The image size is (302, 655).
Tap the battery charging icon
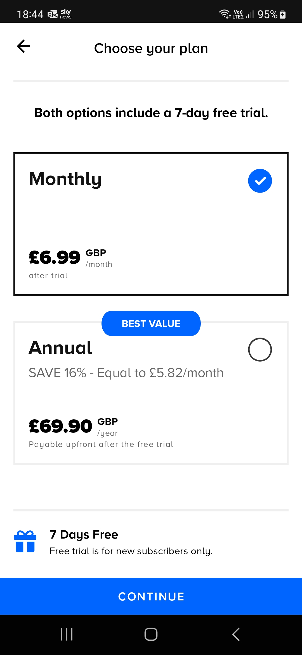pos(283,14)
